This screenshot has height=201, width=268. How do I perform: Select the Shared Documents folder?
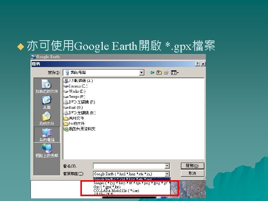74,118
